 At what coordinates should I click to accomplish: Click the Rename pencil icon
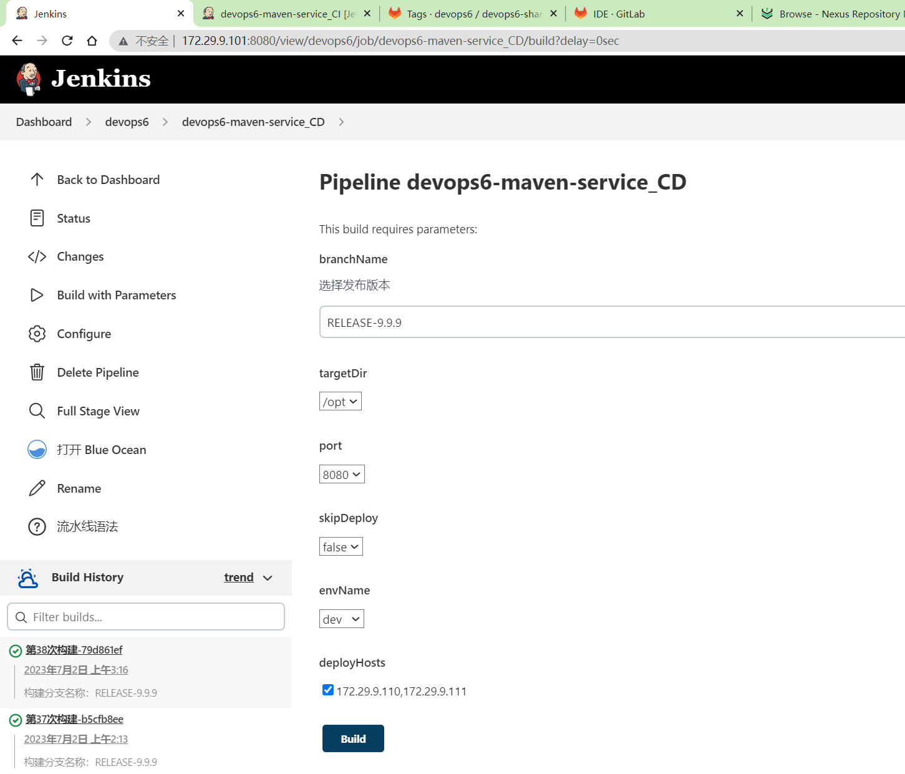pos(37,488)
